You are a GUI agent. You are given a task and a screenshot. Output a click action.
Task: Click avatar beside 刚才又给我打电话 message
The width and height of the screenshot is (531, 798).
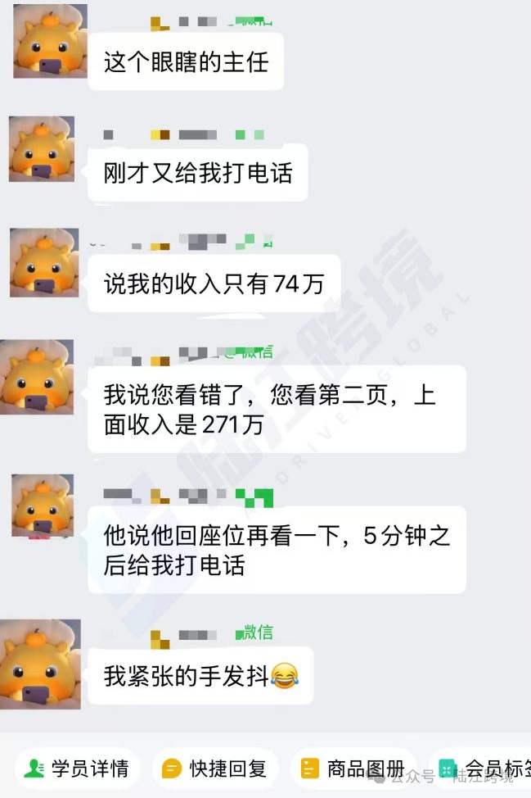42,149
